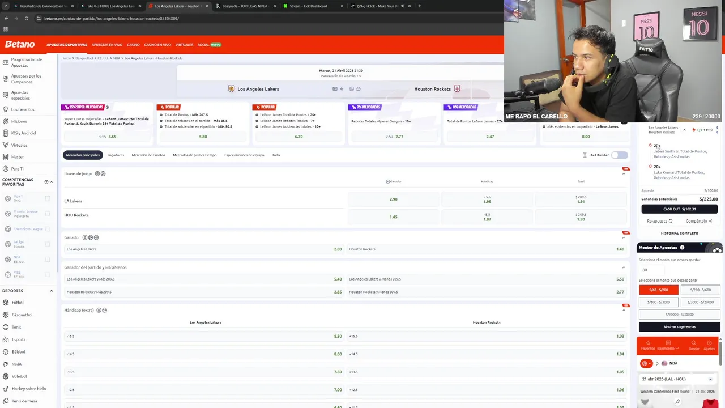This screenshot has width=725, height=408.
Task: Select Esports controller icon
Action: pyautogui.click(x=6, y=339)
